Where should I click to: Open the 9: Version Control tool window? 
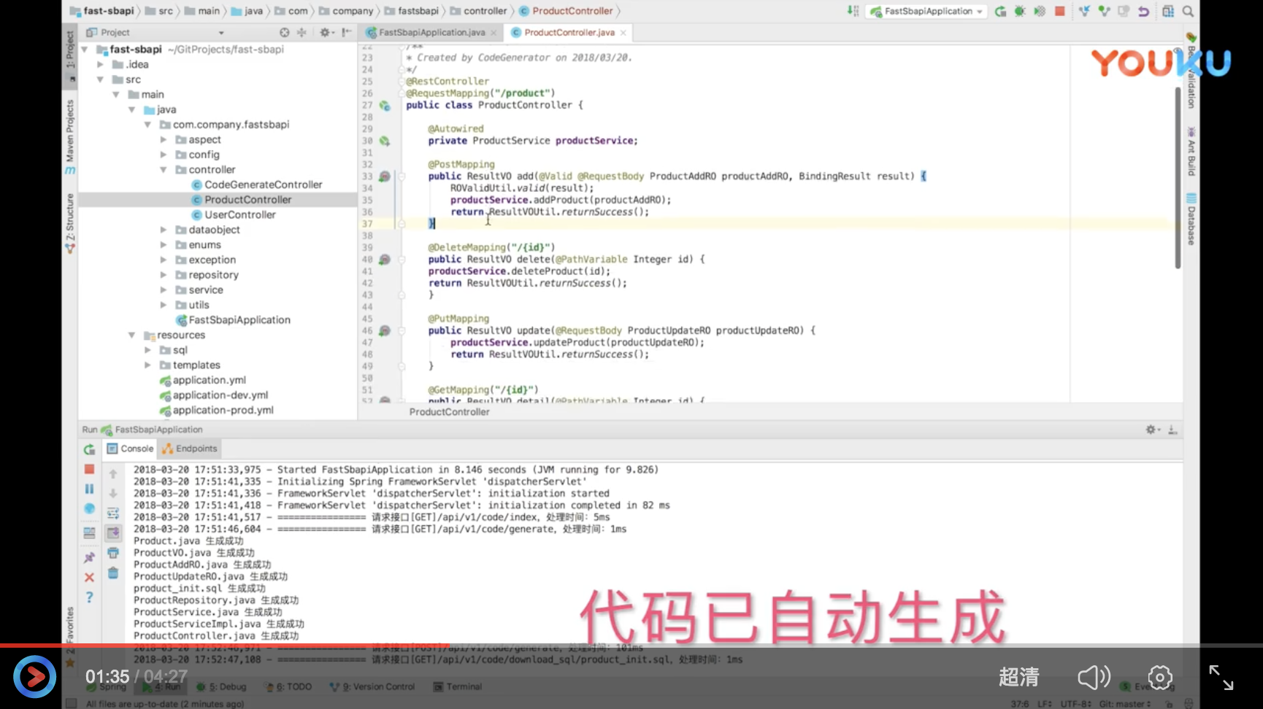point(372,687)
